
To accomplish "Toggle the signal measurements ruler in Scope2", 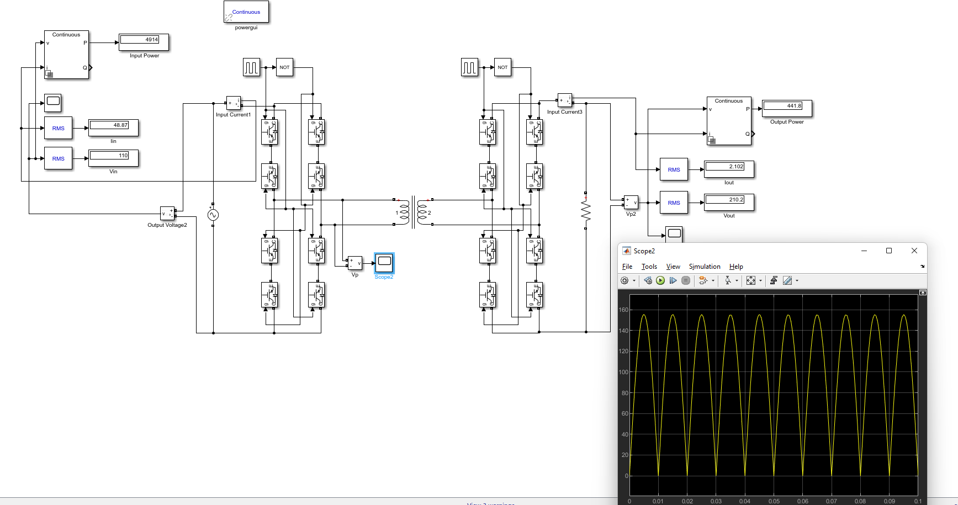I will [788, 280].
